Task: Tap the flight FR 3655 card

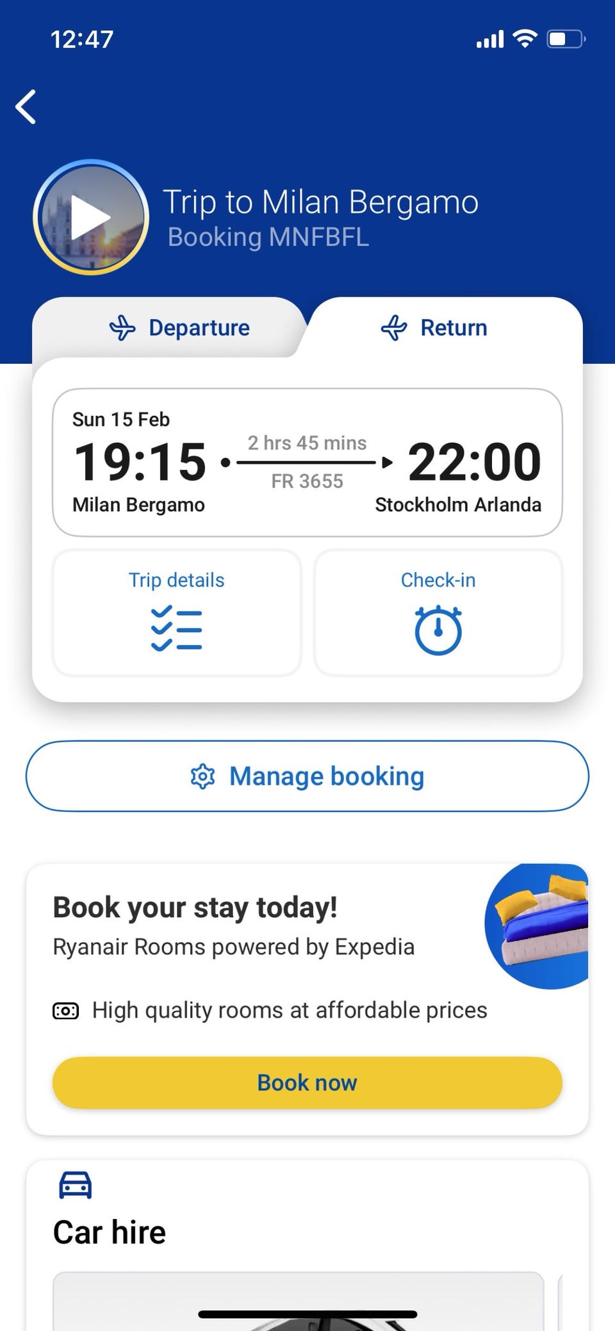Action: tap(307, 462)
